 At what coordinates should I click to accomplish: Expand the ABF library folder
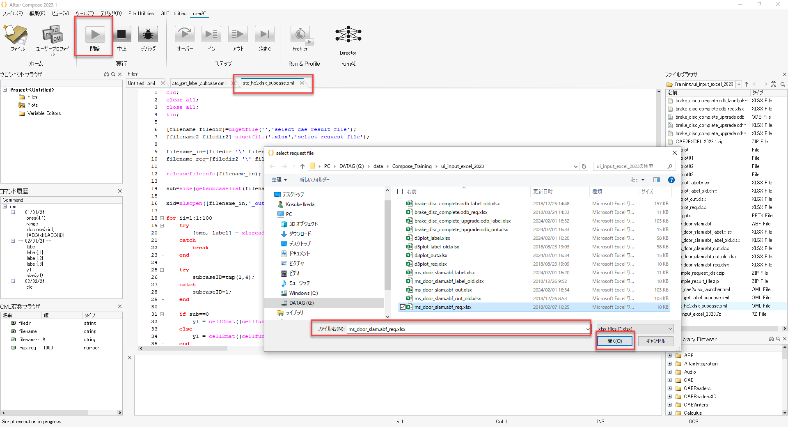click(x=670, y=356)
